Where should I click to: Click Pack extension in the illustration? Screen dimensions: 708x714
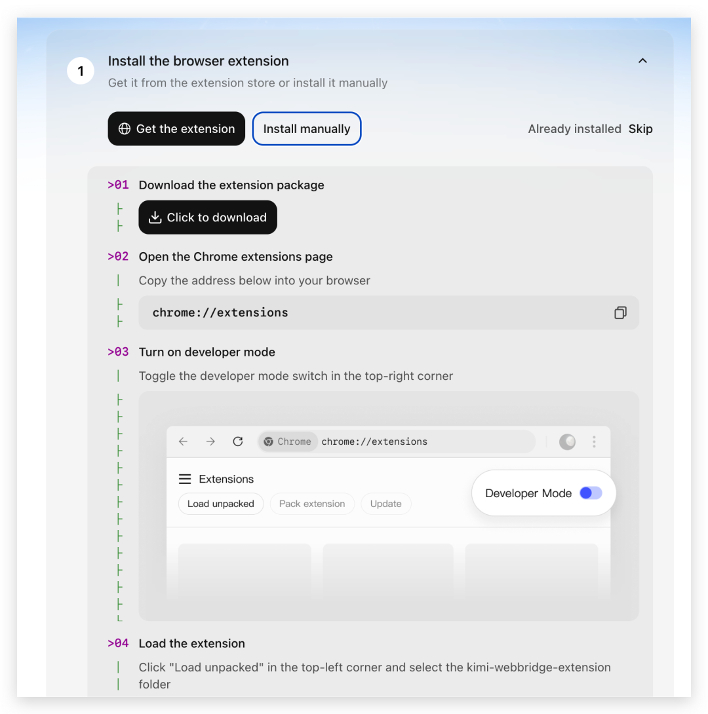coord(312,504)
